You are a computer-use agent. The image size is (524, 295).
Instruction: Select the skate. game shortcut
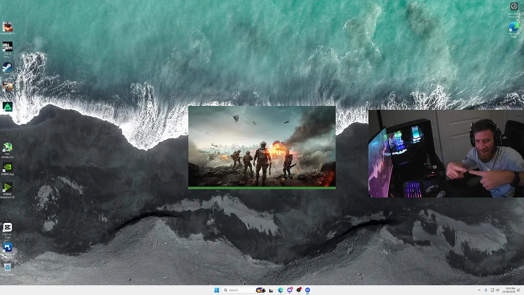[7, 88]
